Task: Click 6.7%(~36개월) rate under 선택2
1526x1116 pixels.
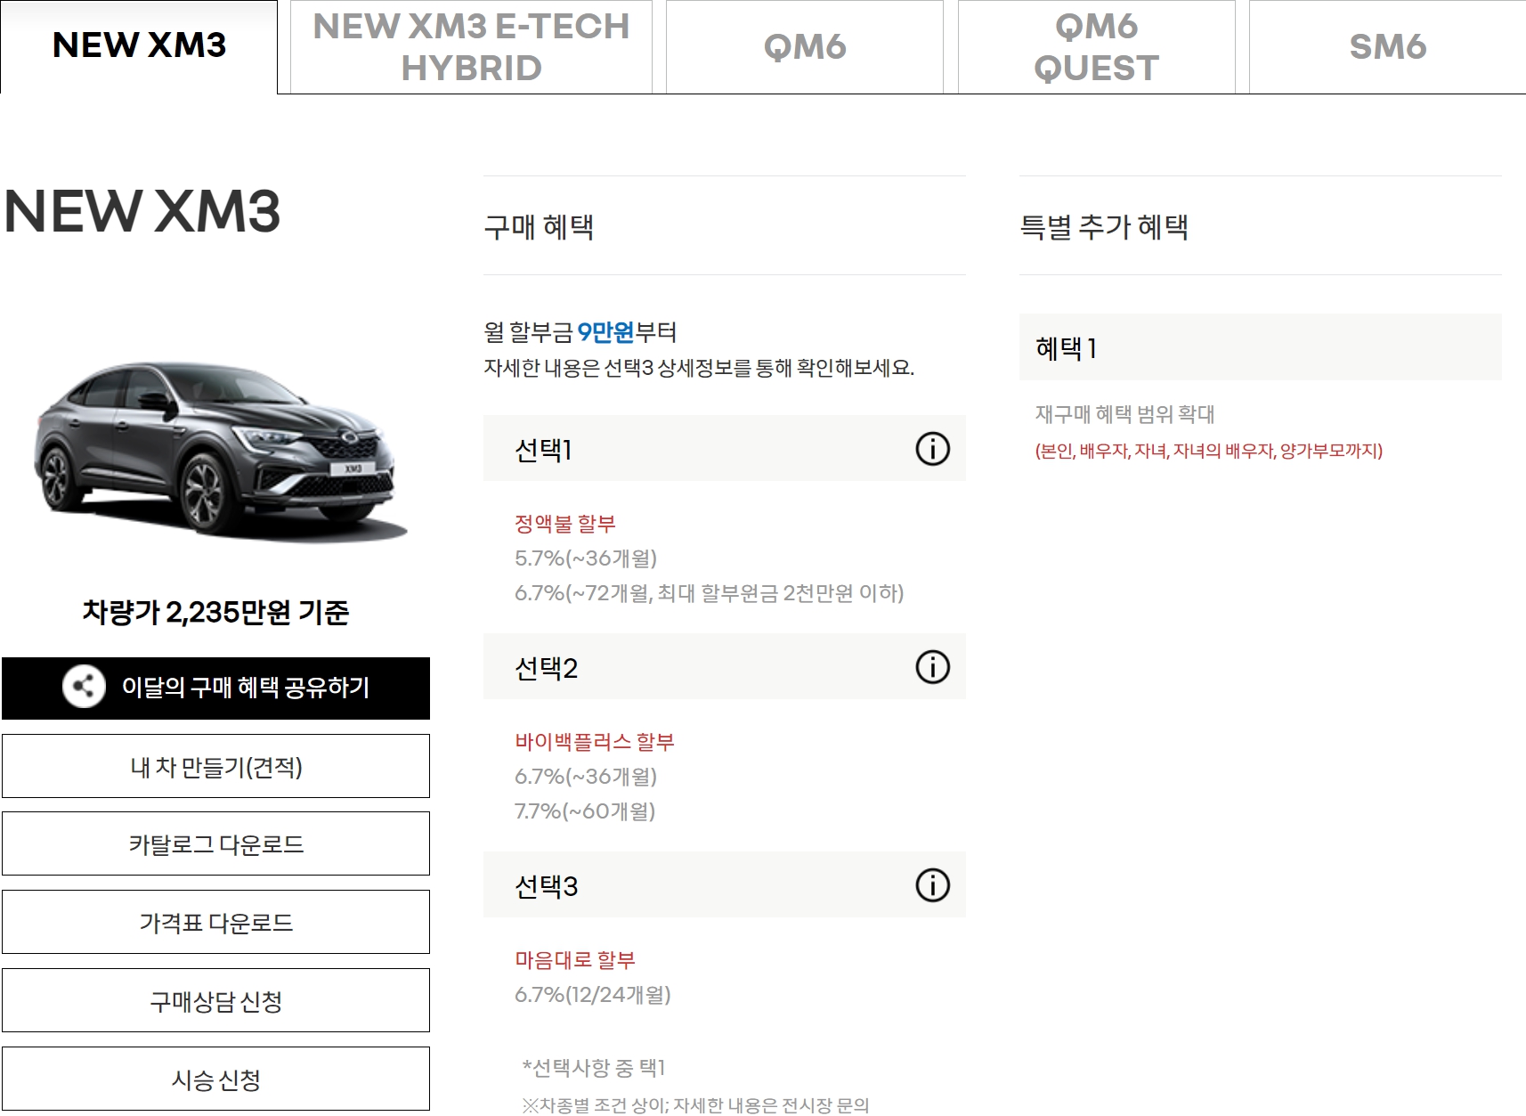Action: pos(586,777)
